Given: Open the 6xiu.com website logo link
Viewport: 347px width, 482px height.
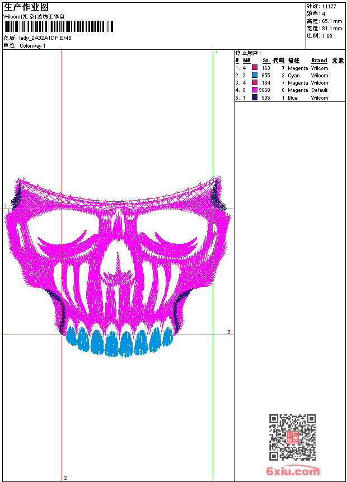Looking at the screenshot, I should [293, 472].
